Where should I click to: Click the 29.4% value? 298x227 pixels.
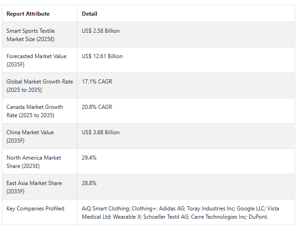[89, 158]
